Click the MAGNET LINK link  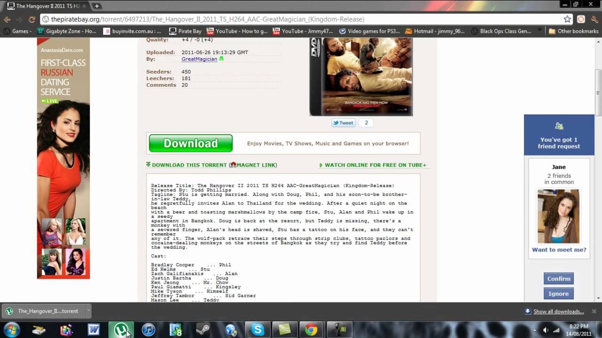pyautogui.click(x=256, y=165)
